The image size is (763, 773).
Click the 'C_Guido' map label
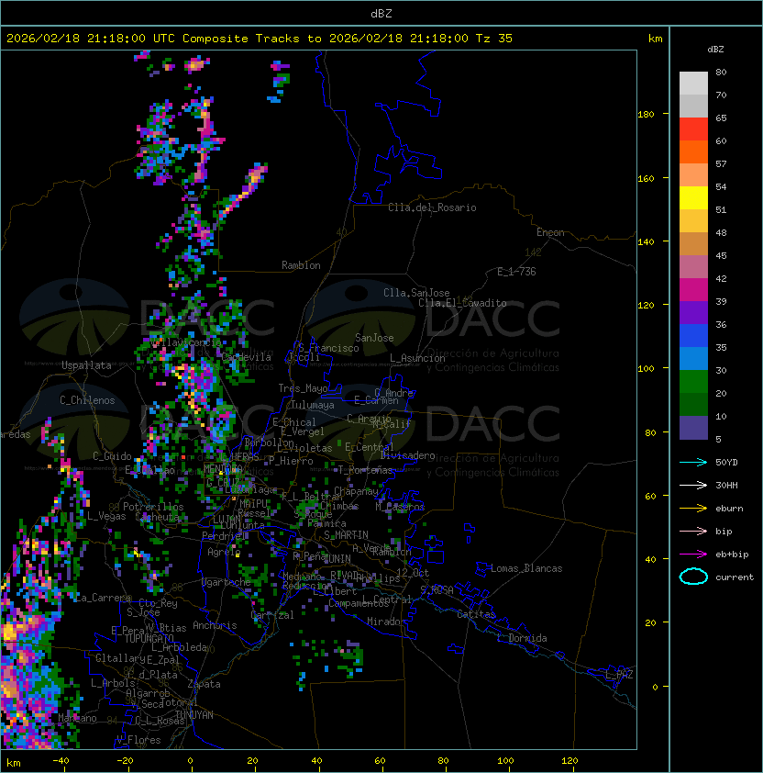(x=112, y=456)
